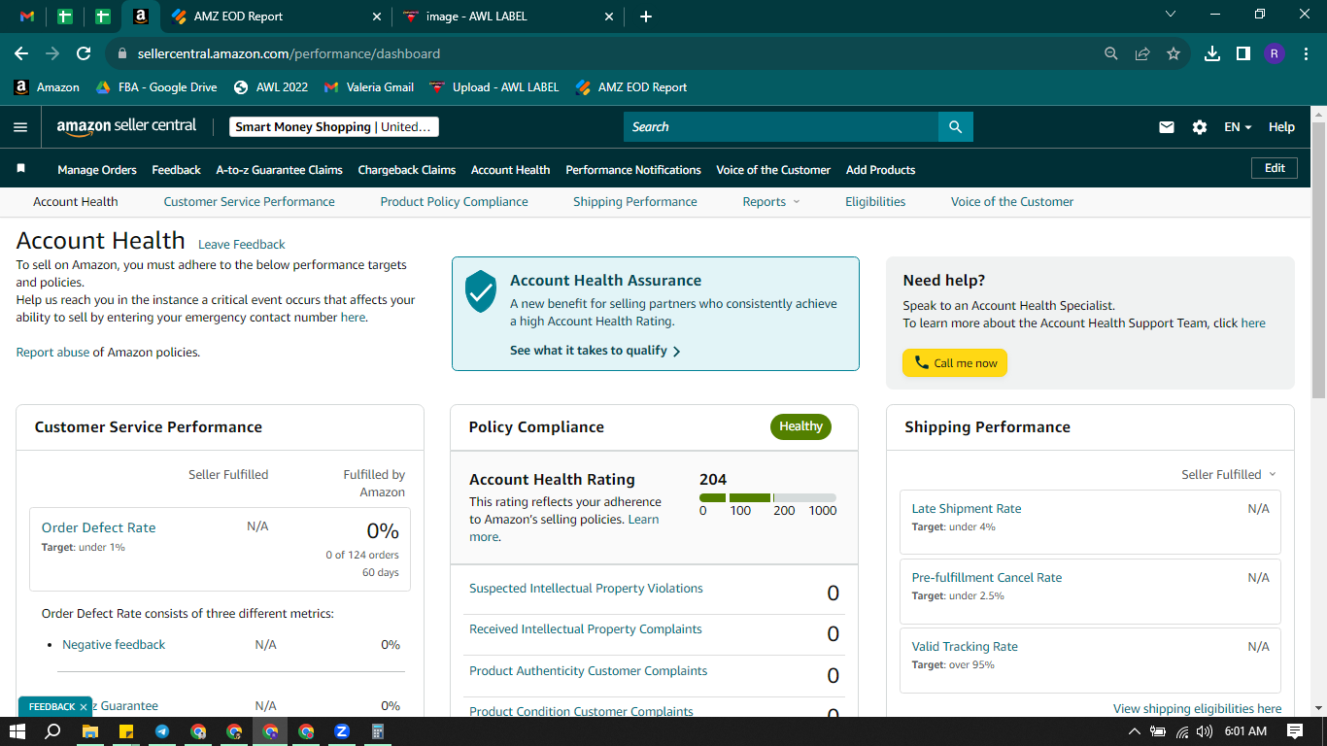This screenshot has height=746, width=1327.
Task: Open Customer Service Performance tab
Action: (249, 202)
